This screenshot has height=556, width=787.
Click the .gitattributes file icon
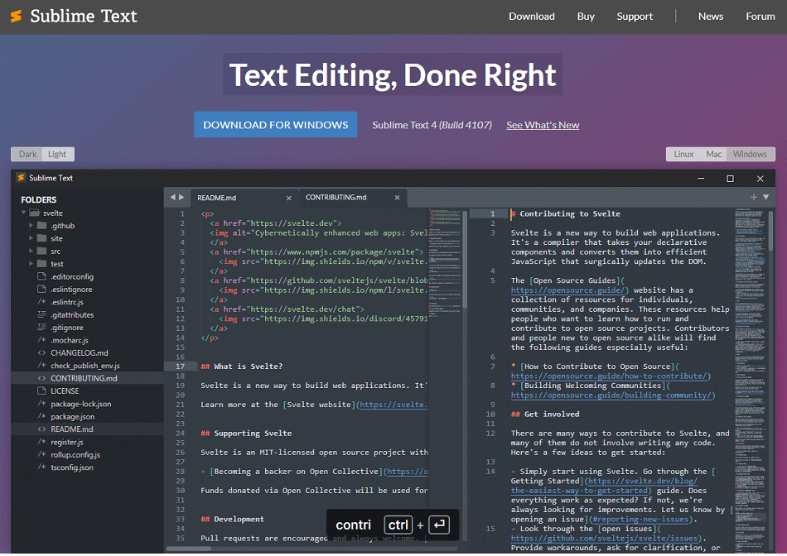click(x=41, y=314)
